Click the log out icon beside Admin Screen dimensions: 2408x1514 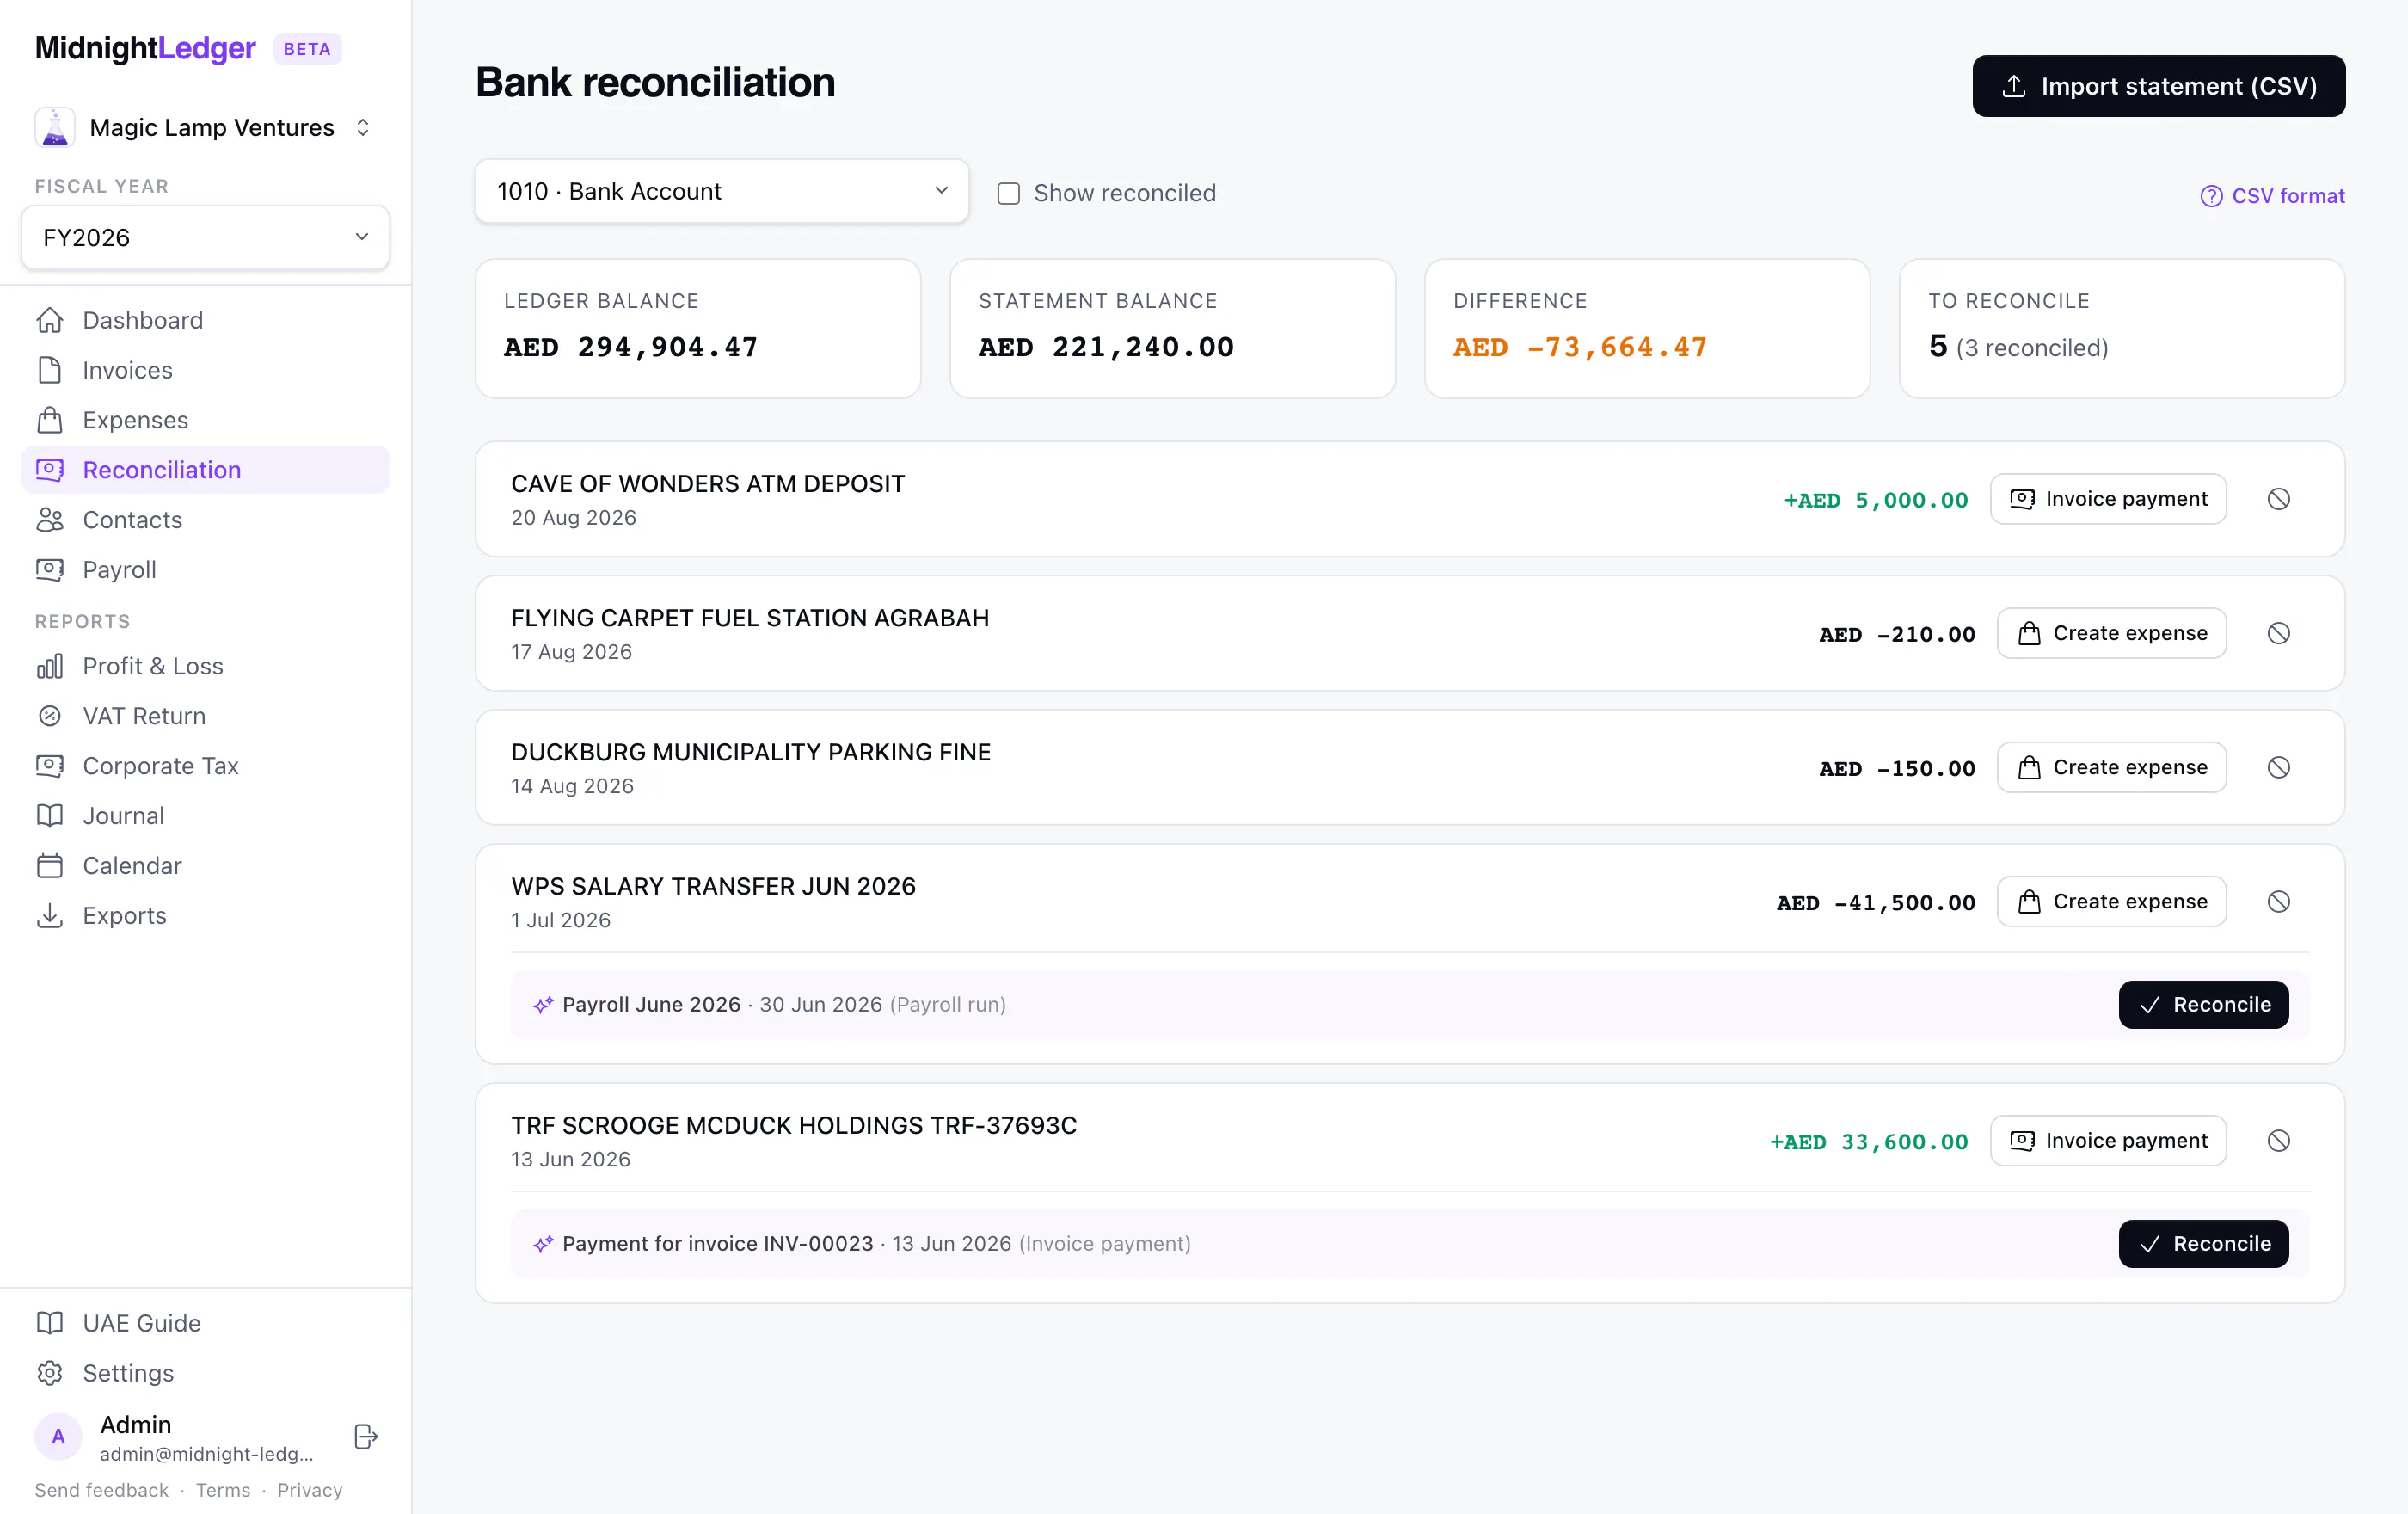[366, 1437]
